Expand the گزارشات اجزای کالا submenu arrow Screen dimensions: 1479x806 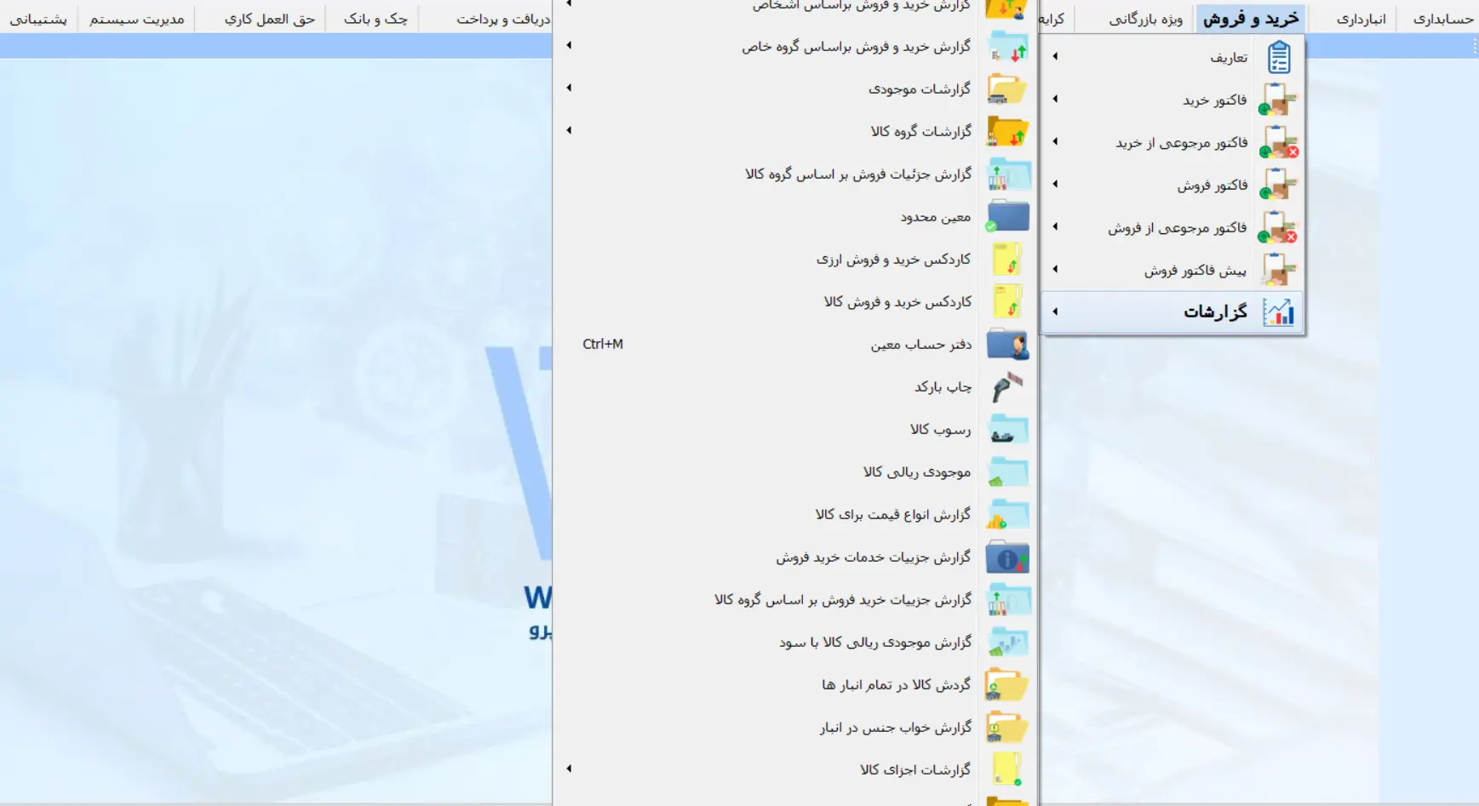click(569, 769)
